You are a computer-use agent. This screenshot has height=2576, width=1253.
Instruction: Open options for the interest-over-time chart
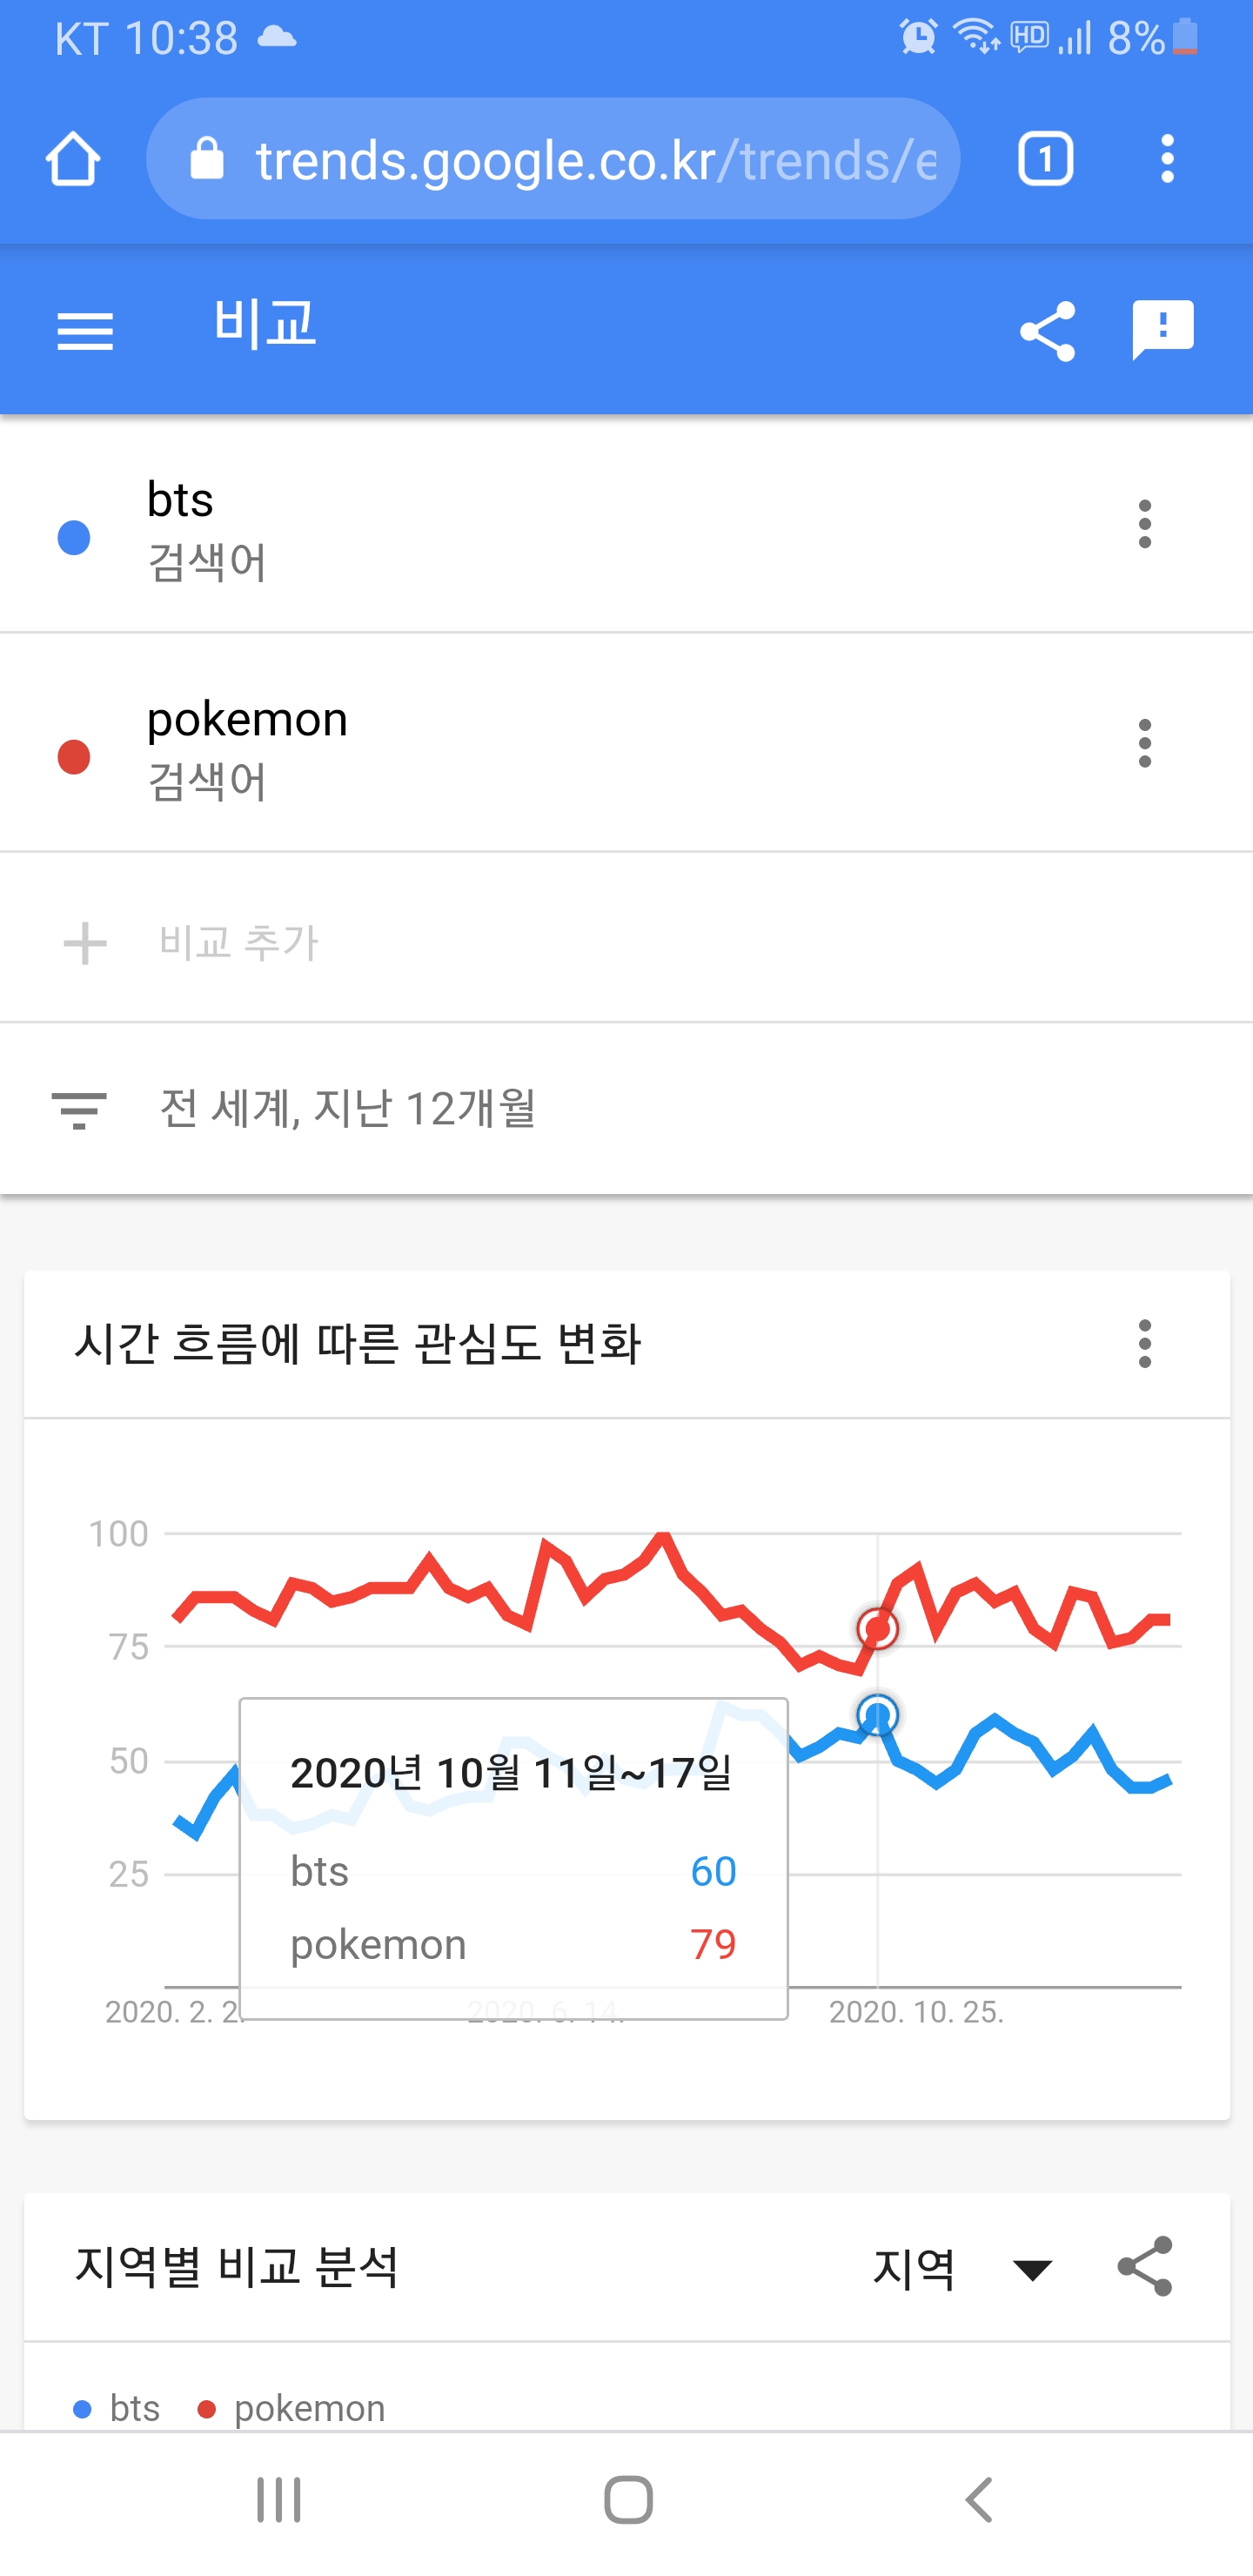1145,1343
